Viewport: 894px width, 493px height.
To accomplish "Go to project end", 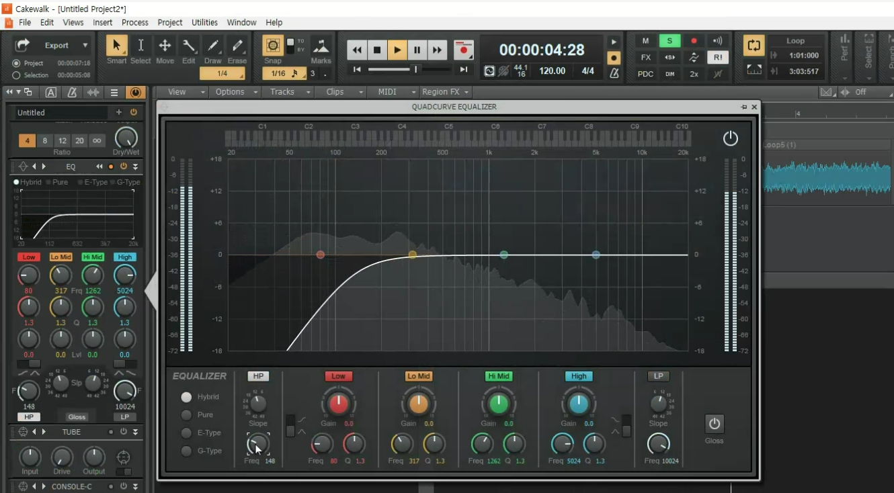I will pos(464,69).
